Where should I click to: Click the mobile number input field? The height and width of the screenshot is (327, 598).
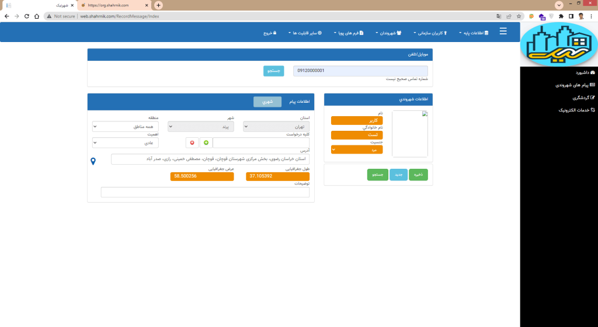click(360, 71)
